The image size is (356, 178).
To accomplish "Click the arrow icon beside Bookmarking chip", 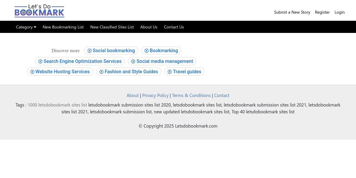I will (147, 51).
